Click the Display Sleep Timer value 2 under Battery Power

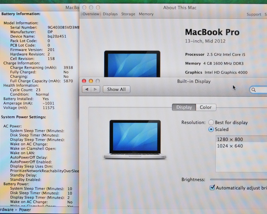pos(68,198)
